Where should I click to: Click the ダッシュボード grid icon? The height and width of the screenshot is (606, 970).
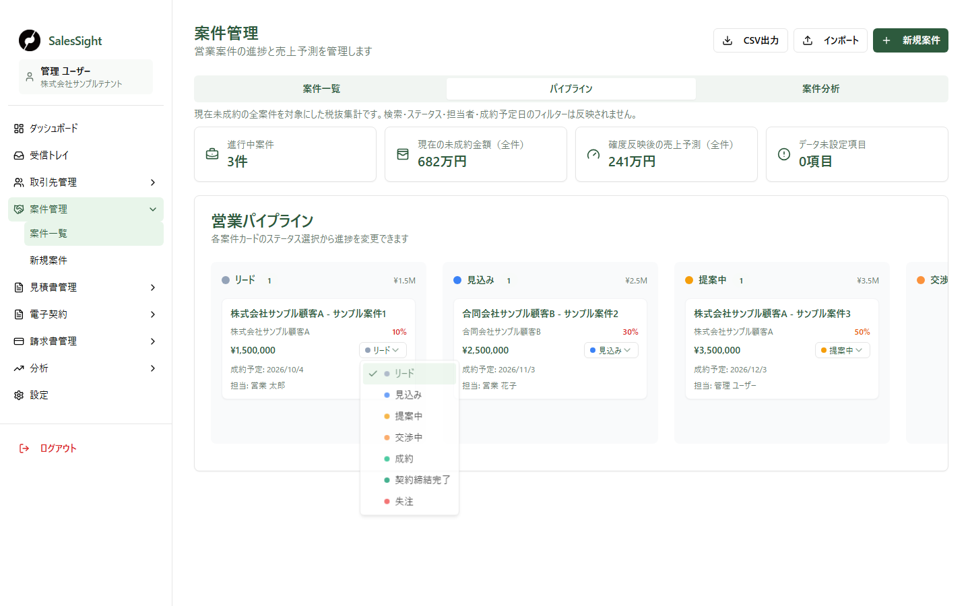coord(19,129)
